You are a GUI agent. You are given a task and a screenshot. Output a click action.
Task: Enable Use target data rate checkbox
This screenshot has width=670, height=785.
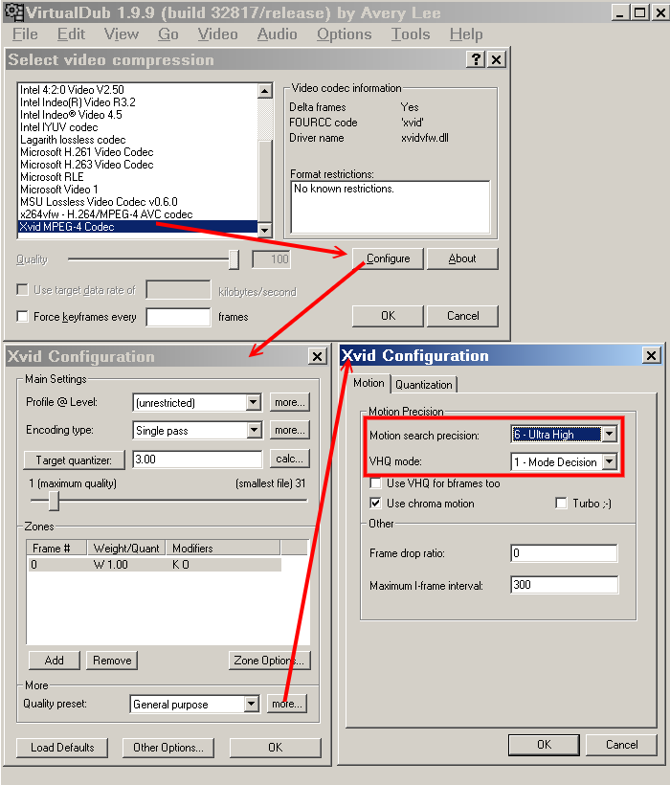[23, 290]
